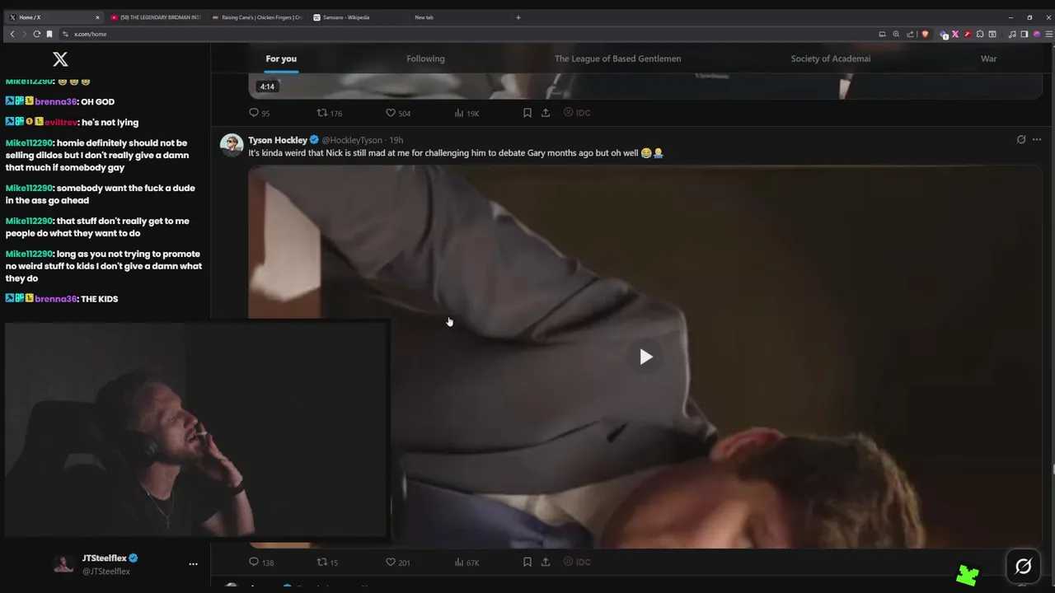The height and width of the screenshot is (593, 1055).
Task: Reload the x.com page
Action: [37, 34]
